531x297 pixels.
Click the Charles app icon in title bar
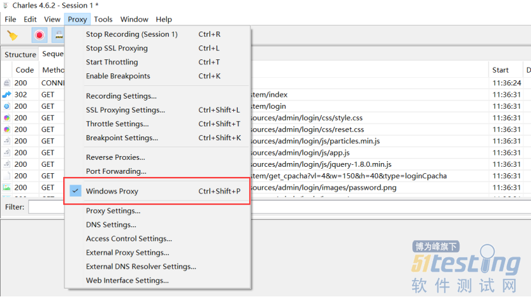6,6
